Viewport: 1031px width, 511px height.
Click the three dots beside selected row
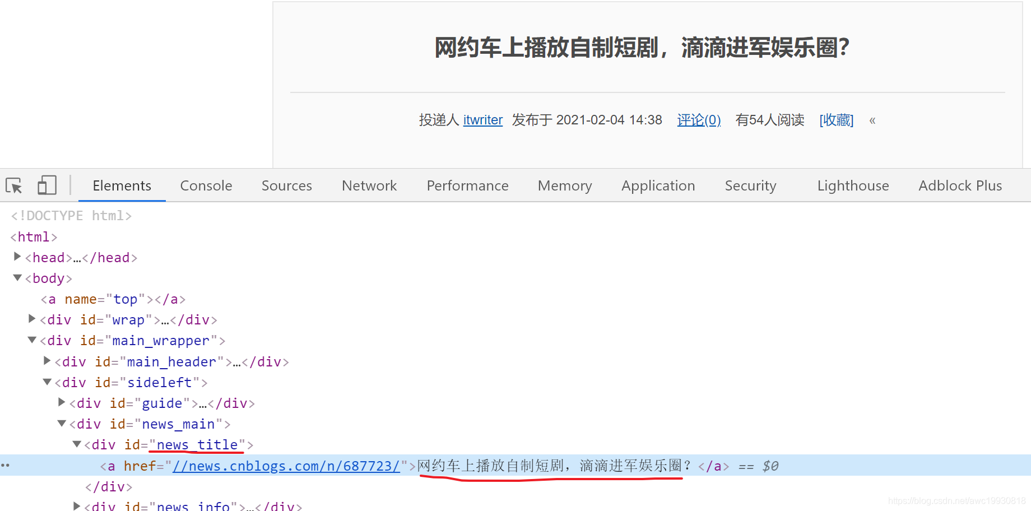pos(5,466)
